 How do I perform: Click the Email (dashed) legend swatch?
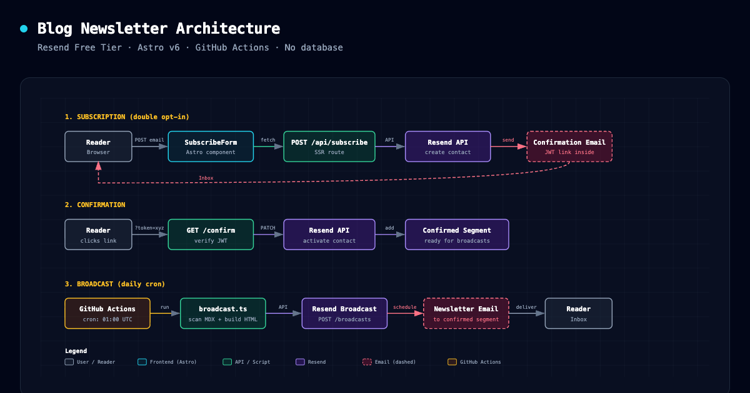pos(367,362)
